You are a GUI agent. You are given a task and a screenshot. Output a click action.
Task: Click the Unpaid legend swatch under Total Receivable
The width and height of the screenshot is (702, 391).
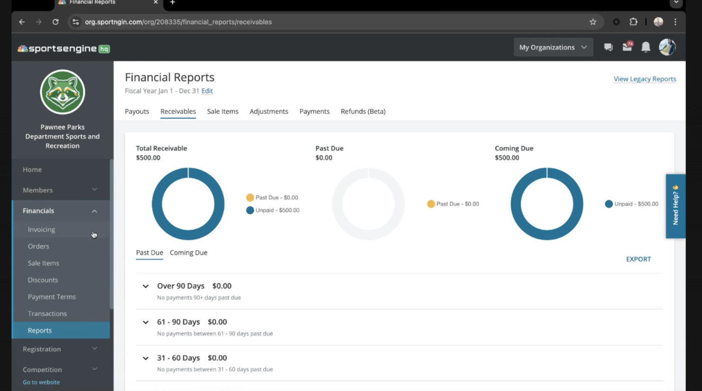pos(250,210)
